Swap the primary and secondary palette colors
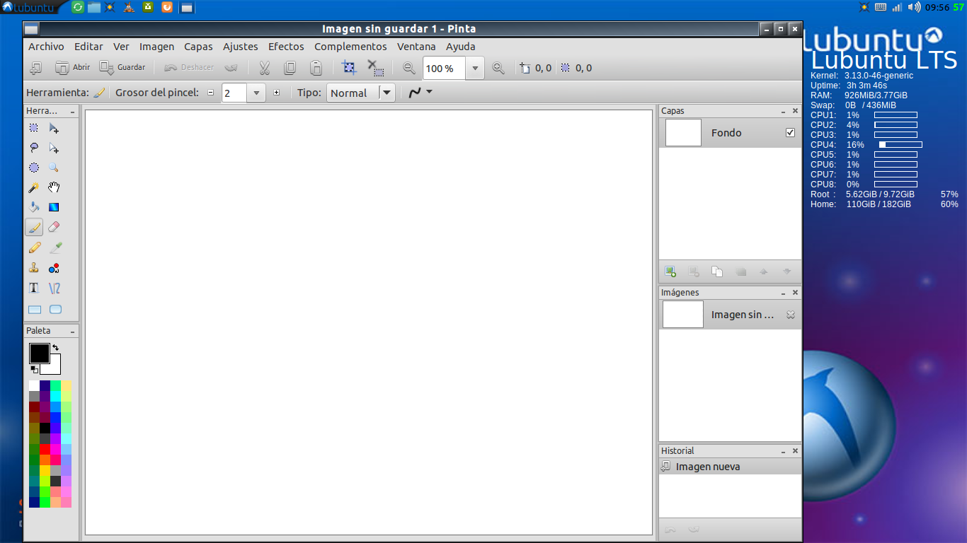Viewport: 967px width, 543px height. pyautogui.click(x=55, y=347)
